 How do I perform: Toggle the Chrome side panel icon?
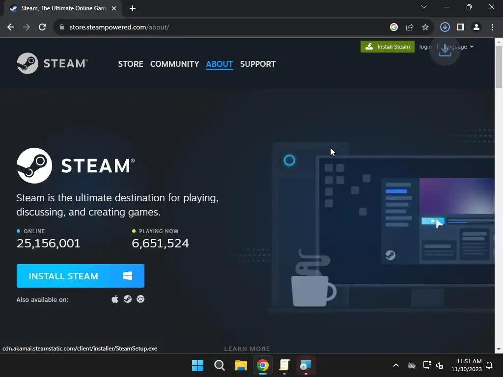point(461,27)
